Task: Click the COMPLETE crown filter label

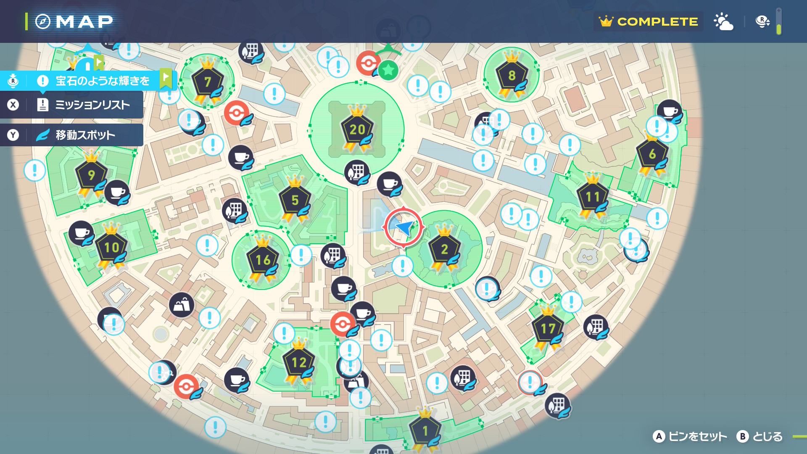Action: (649, 21)
